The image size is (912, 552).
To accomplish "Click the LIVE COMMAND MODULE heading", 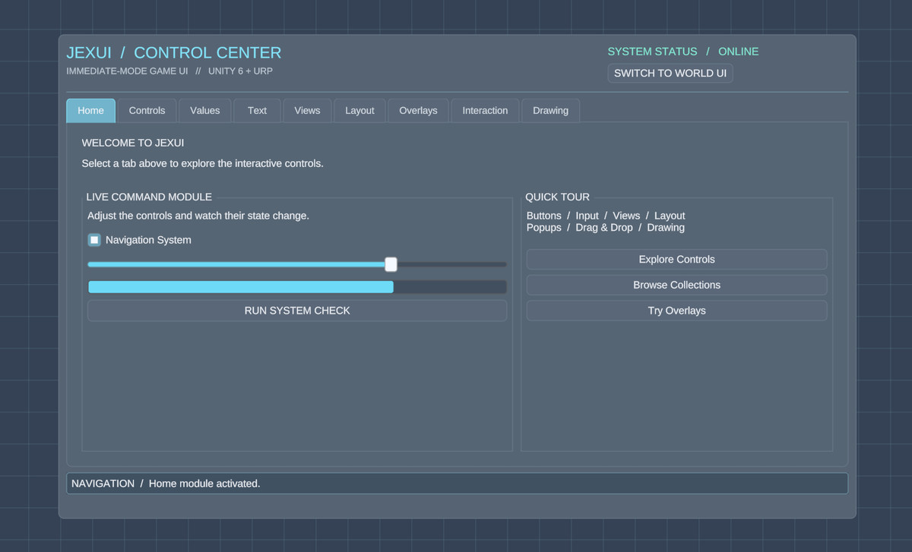I will coord(149,197).
